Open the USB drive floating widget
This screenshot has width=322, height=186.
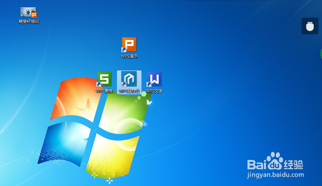click(x=310, y=26)
